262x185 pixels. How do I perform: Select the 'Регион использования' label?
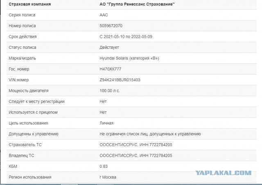30,177
